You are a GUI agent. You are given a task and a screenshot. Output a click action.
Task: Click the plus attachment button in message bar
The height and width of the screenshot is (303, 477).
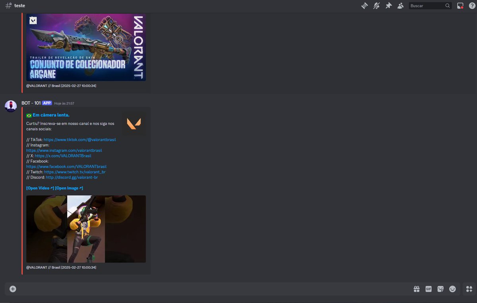(13, 289)
